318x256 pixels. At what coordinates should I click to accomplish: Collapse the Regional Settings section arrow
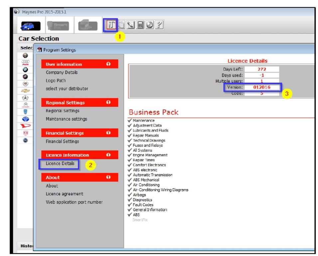click(108, 102)
